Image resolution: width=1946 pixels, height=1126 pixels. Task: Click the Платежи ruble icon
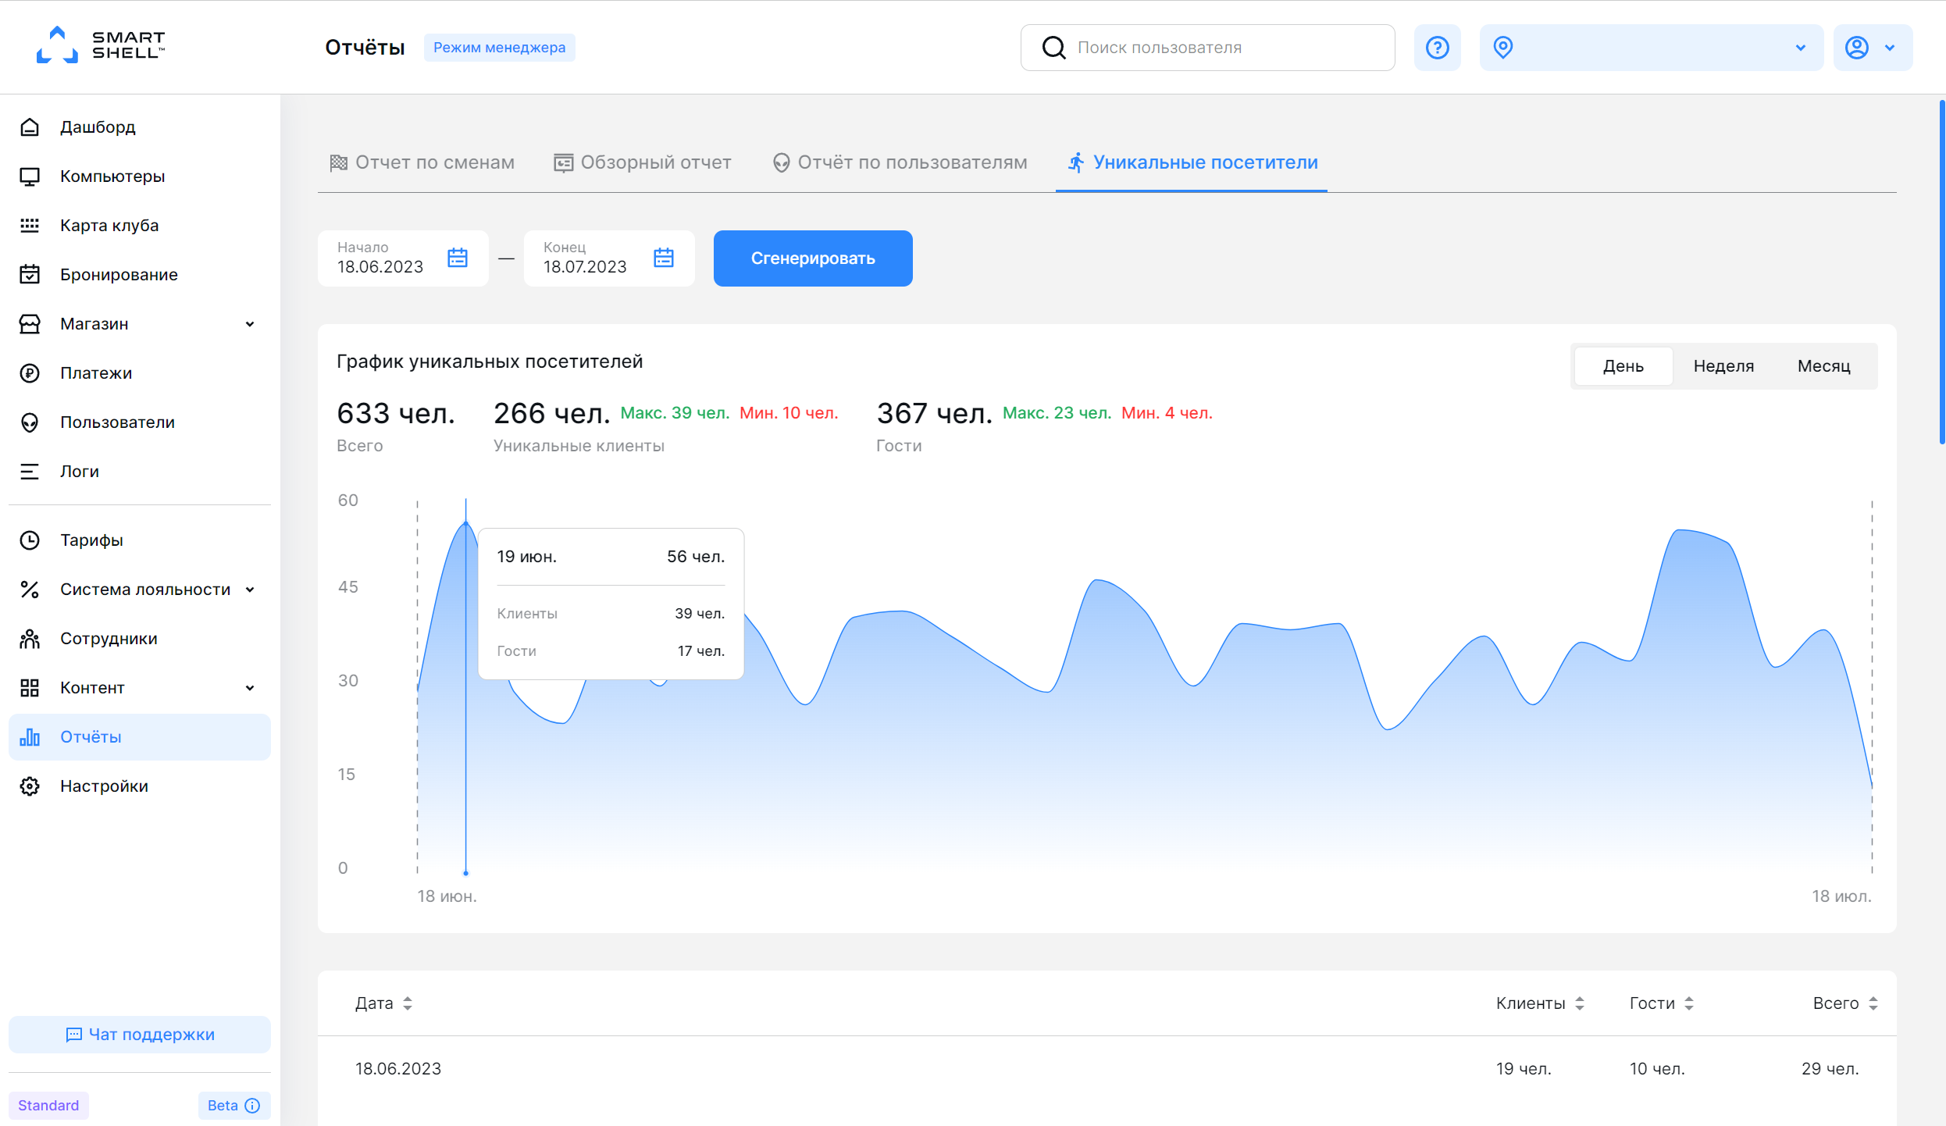point(30,373)
